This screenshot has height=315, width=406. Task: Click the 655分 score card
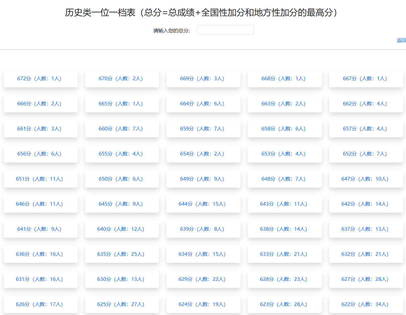122,154
